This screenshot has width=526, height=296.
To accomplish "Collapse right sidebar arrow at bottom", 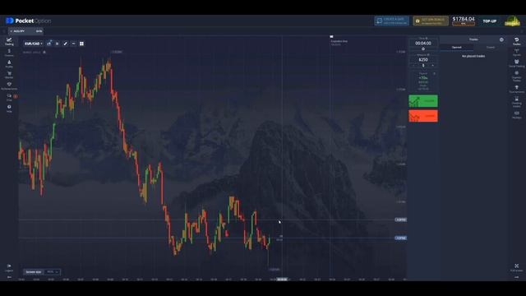I will click(517, 277).
